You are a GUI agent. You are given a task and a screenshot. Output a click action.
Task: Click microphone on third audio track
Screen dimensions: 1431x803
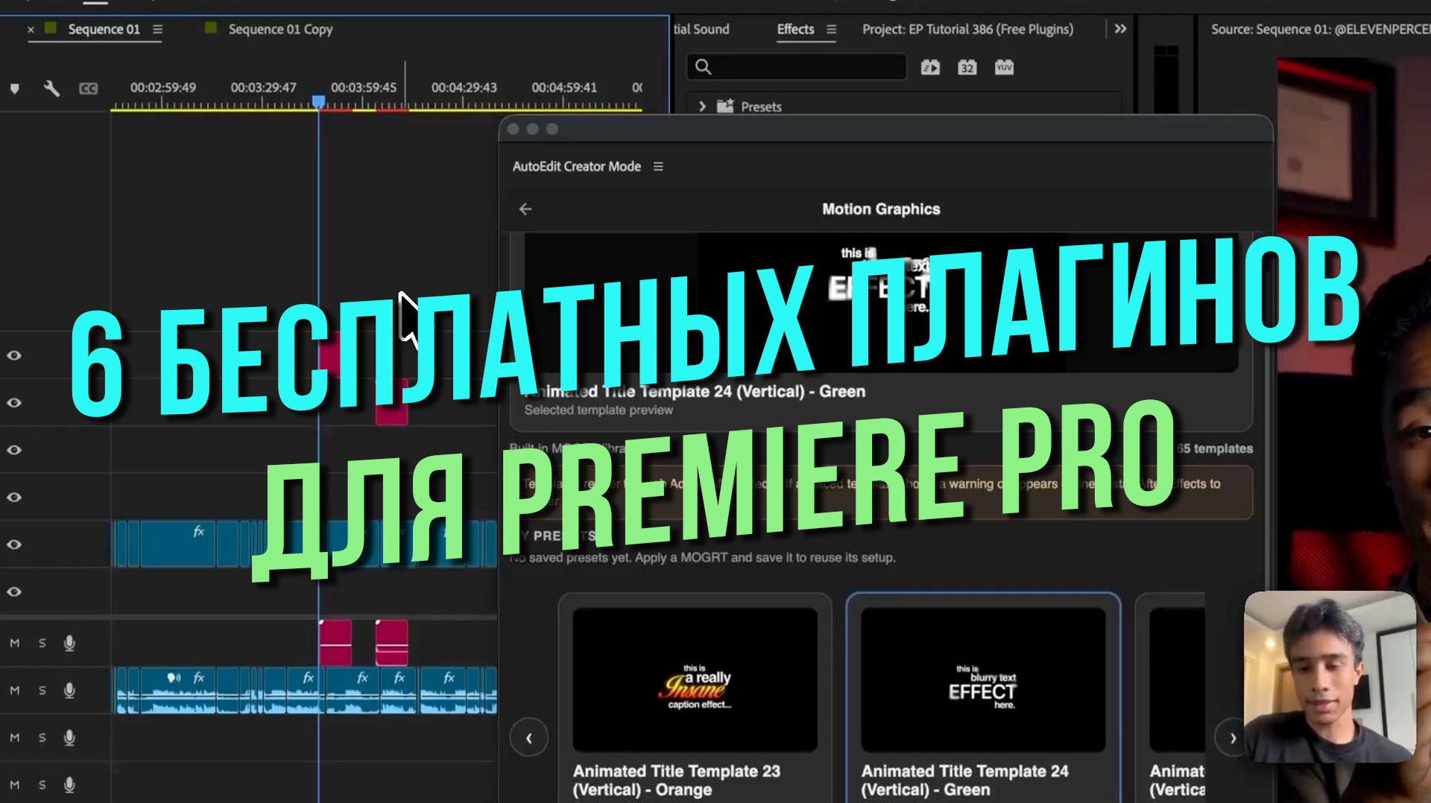(x=69, y=737)
